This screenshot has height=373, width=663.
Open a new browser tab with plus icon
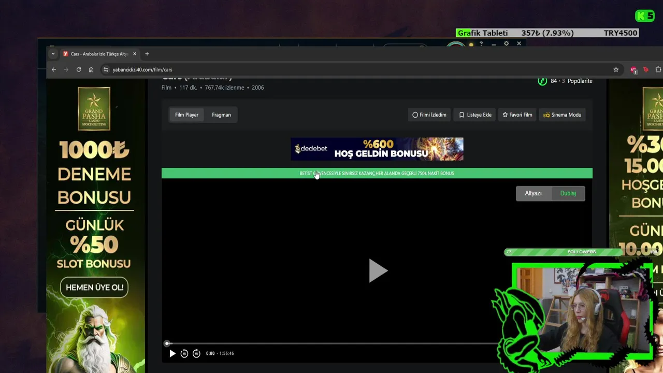[x=147, y=54]
